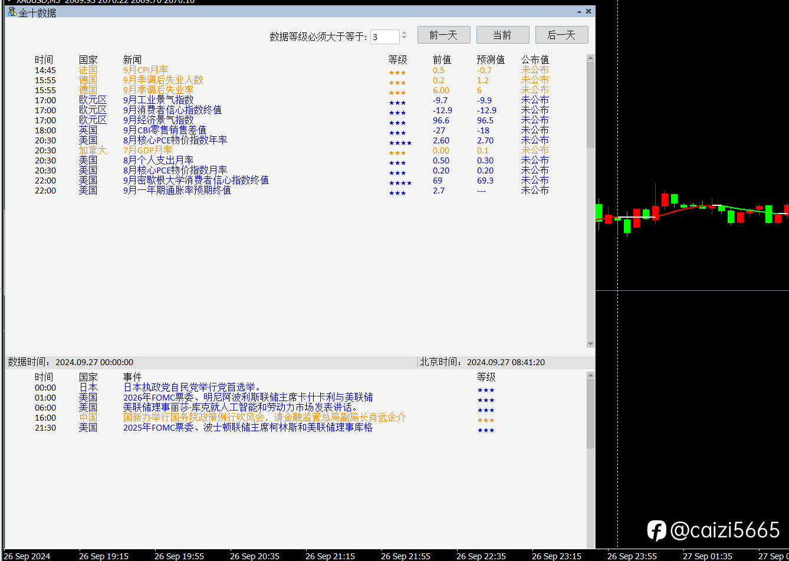Select the 2026年FOMC票委 event row

265,398
